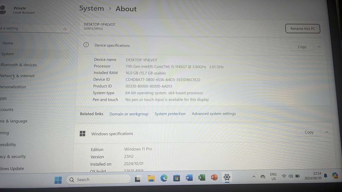This screenshot has height=192, width=342.
Task: Click the Device specifications info icon
Action: (86, 45)
